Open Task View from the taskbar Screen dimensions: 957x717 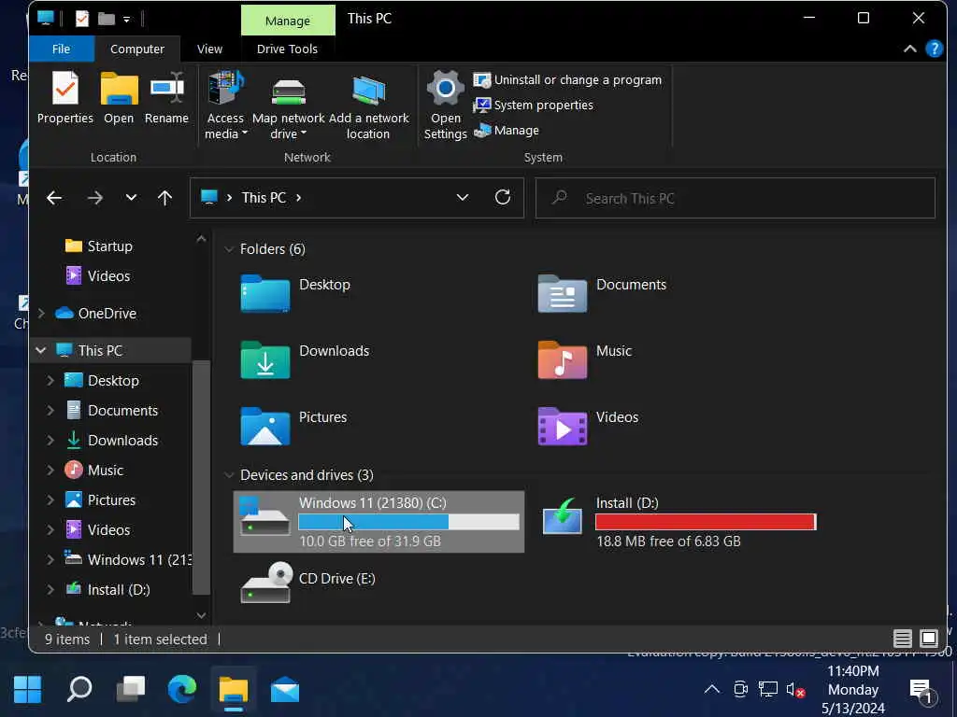(131, 690)
